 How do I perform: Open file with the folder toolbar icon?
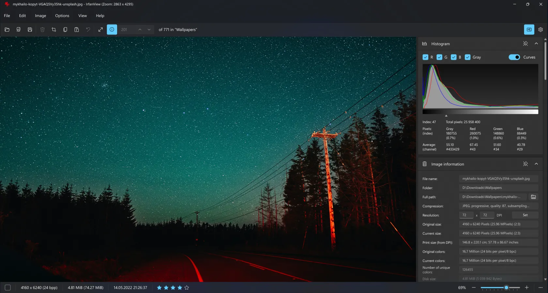tap(7, 30)
